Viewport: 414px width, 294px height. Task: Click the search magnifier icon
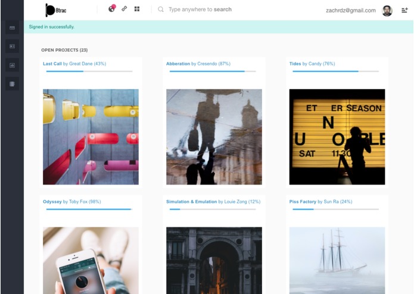[x=160, y=10]
